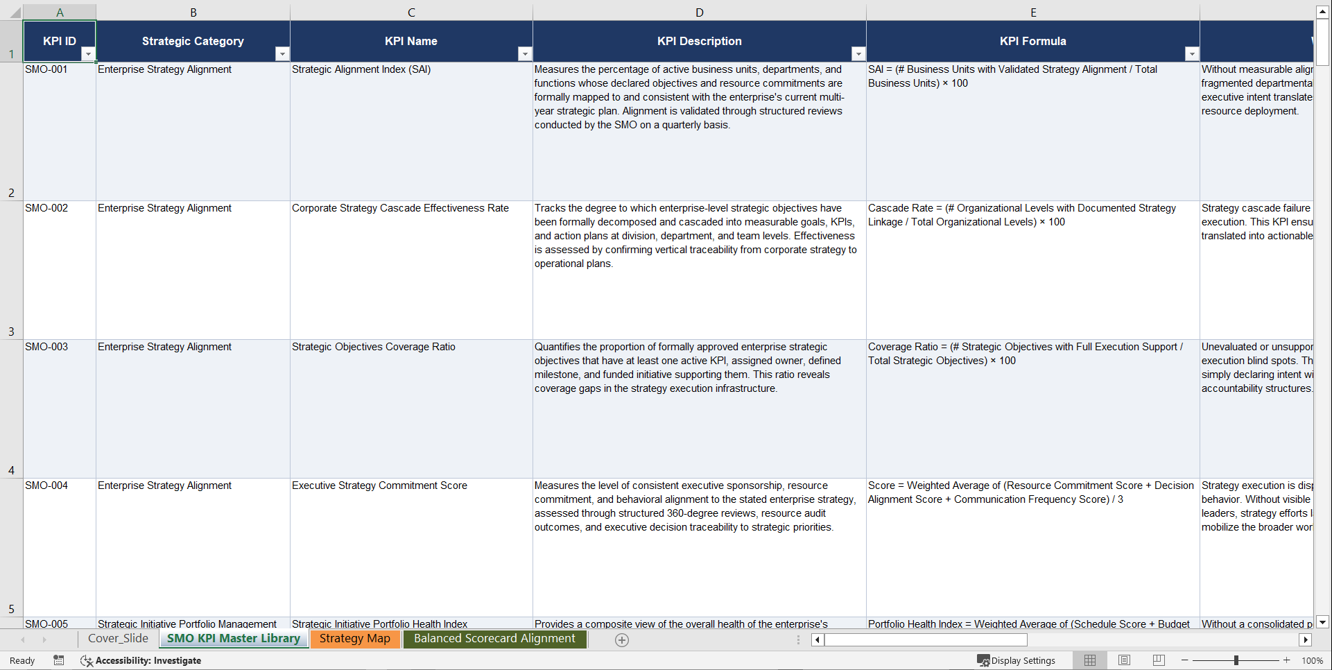Select Executive Strategy Commitment Score cell
Viewport: 1332px width, 670px height.
[x=411, y=548]
